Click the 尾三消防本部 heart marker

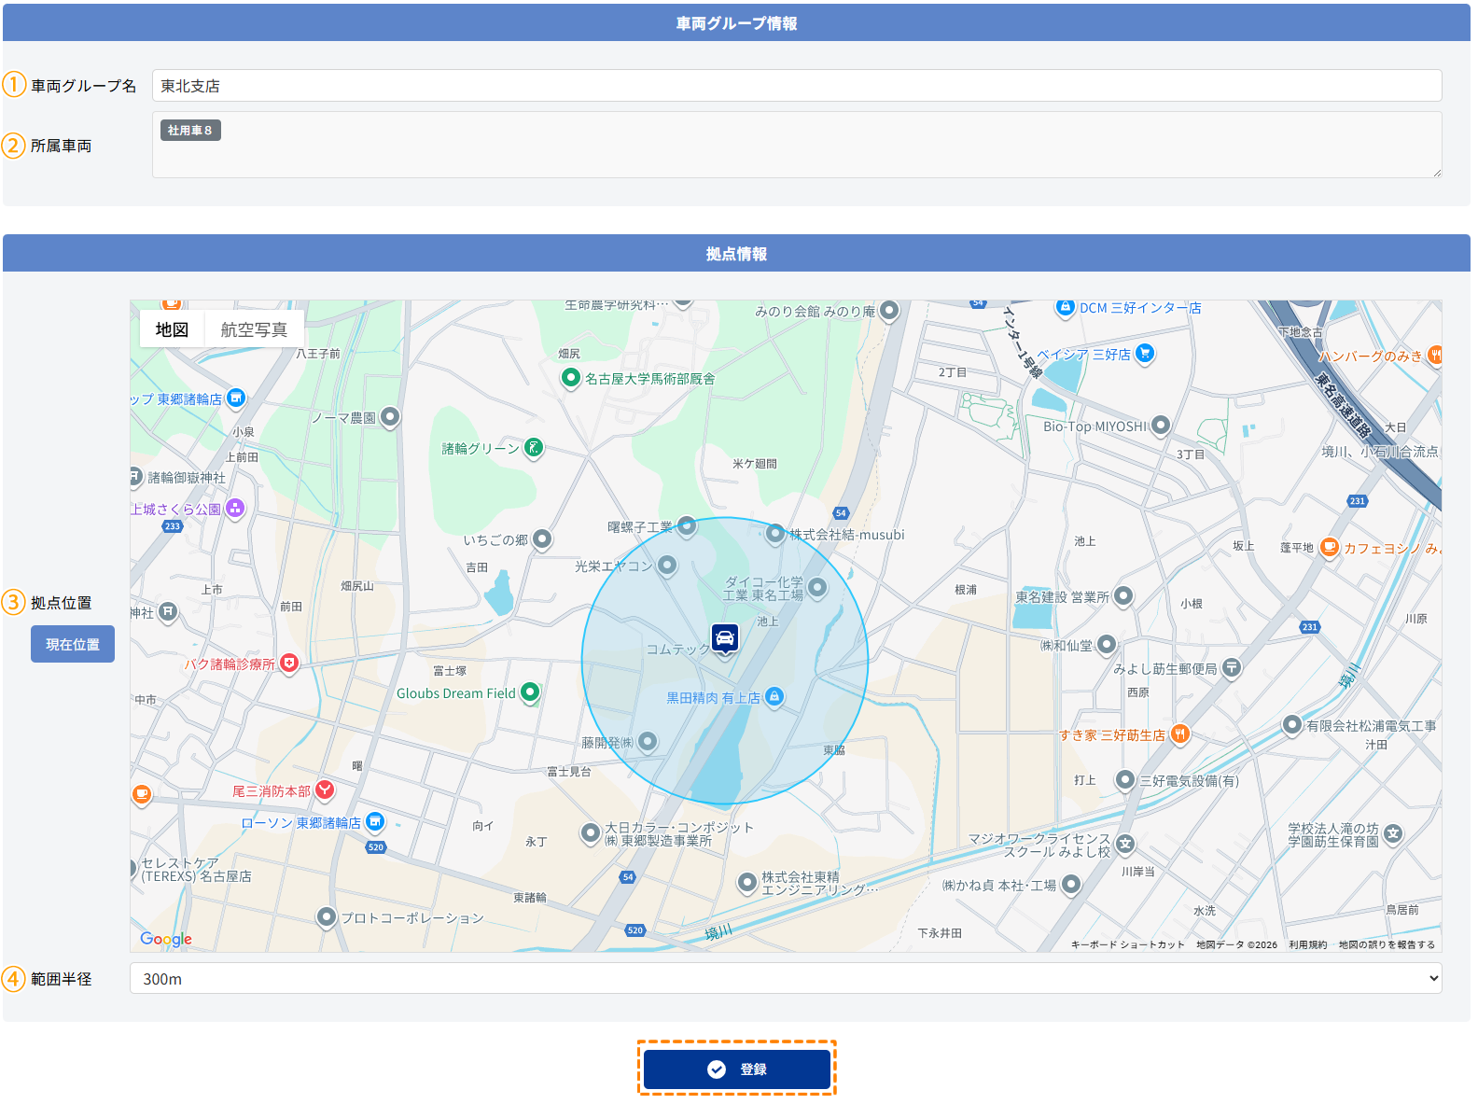point(325,790)
